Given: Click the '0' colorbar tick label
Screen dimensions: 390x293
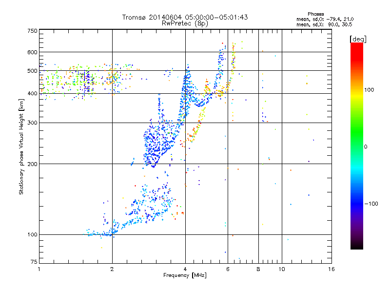Looking at the screenshot, I should pyautogui.click(x=366, y=147).
